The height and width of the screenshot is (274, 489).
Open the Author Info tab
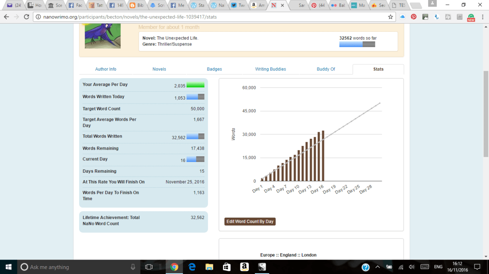[106, 69]
